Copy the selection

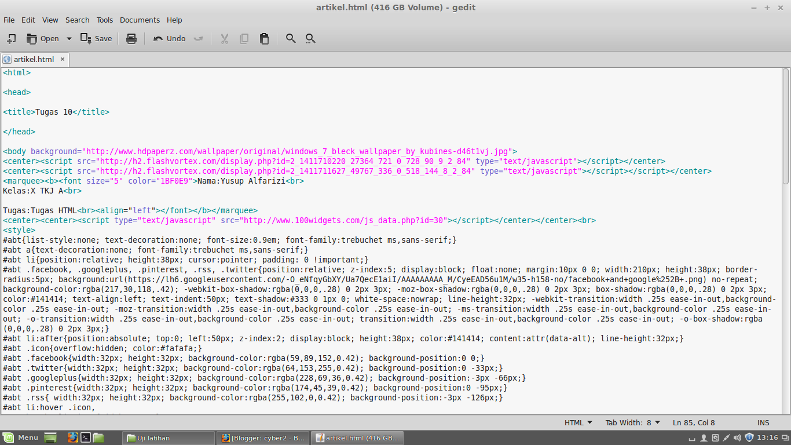[x=244, y=38]
